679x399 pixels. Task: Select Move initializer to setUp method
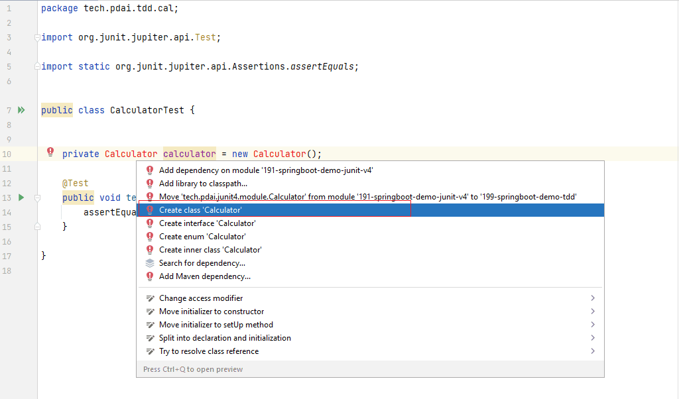tap(216, 325)
